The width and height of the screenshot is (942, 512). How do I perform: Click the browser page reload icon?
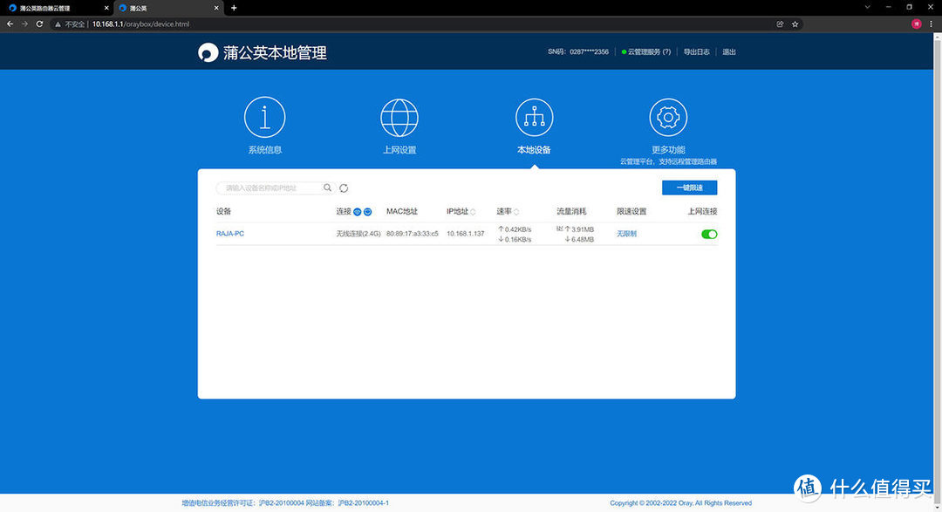[x=38, y=24]
